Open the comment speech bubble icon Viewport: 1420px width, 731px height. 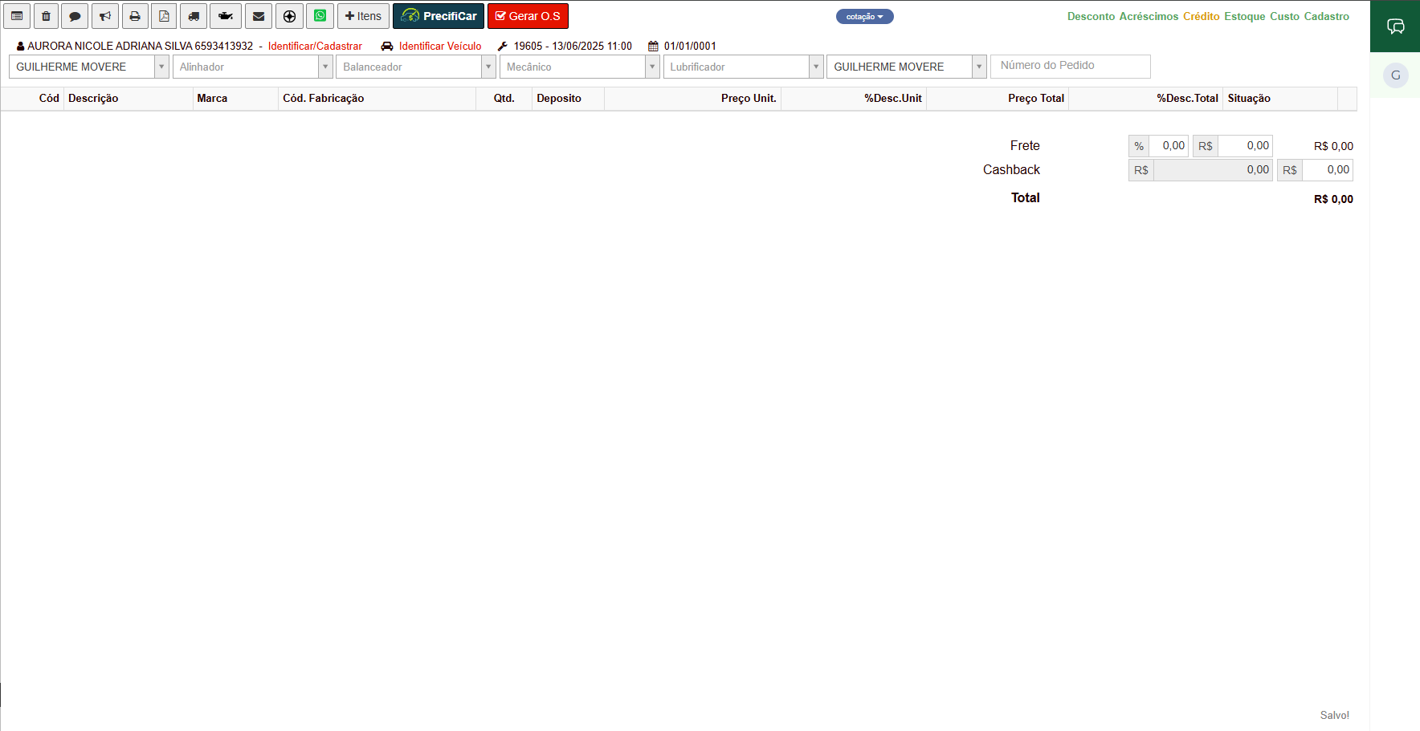75,16
